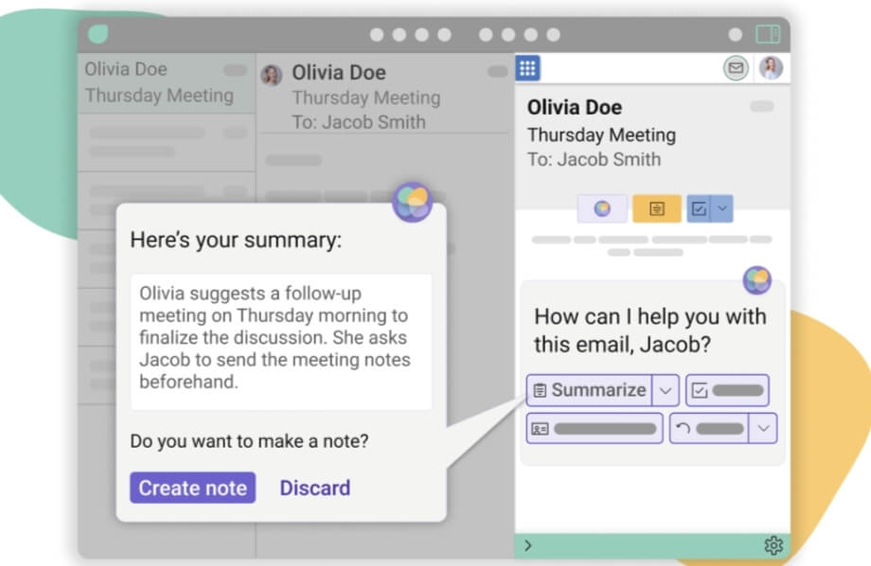Click the user profile avatar
This screenshot has width=871, height=566.
coord(769,67)
